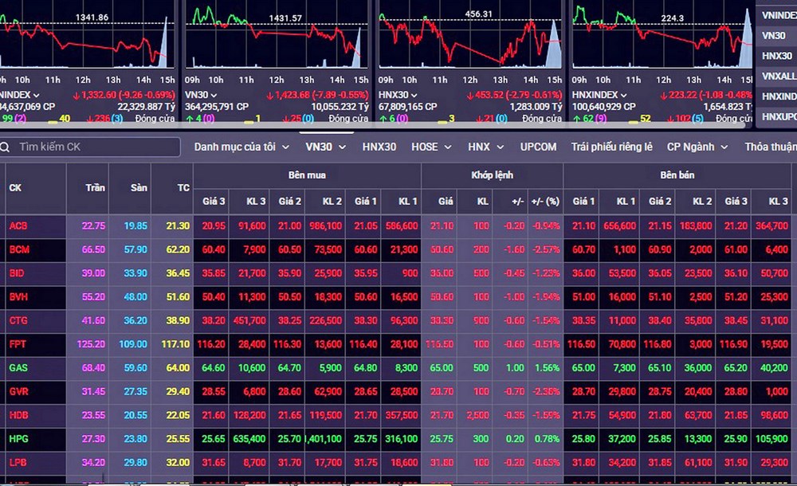The height and width of the screenshot is (486, 797).
Task: Switch to the HNX30 tab
Action: 379,147
